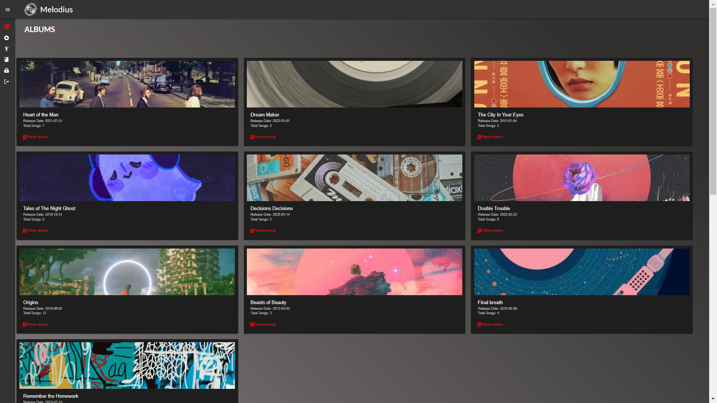Select the red music/albums icon in sidebar
This screenshot has width=717, height=403.
(6, 26)
